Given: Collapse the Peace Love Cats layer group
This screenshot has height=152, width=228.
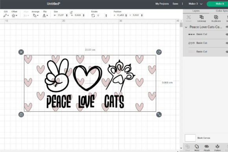Looking at the screenshot, I should 186,27.
